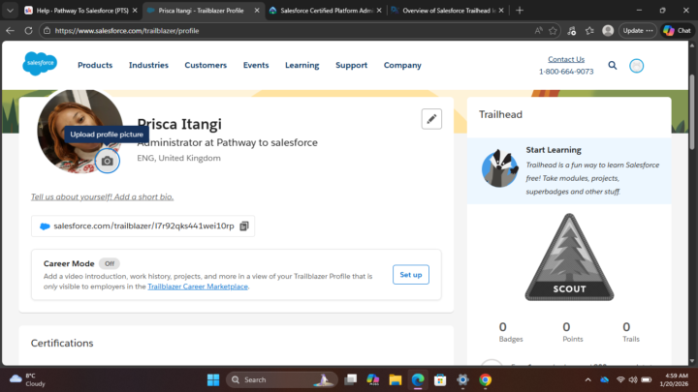
Task: Click the Salesforce cloud logo
Action: 40,64
